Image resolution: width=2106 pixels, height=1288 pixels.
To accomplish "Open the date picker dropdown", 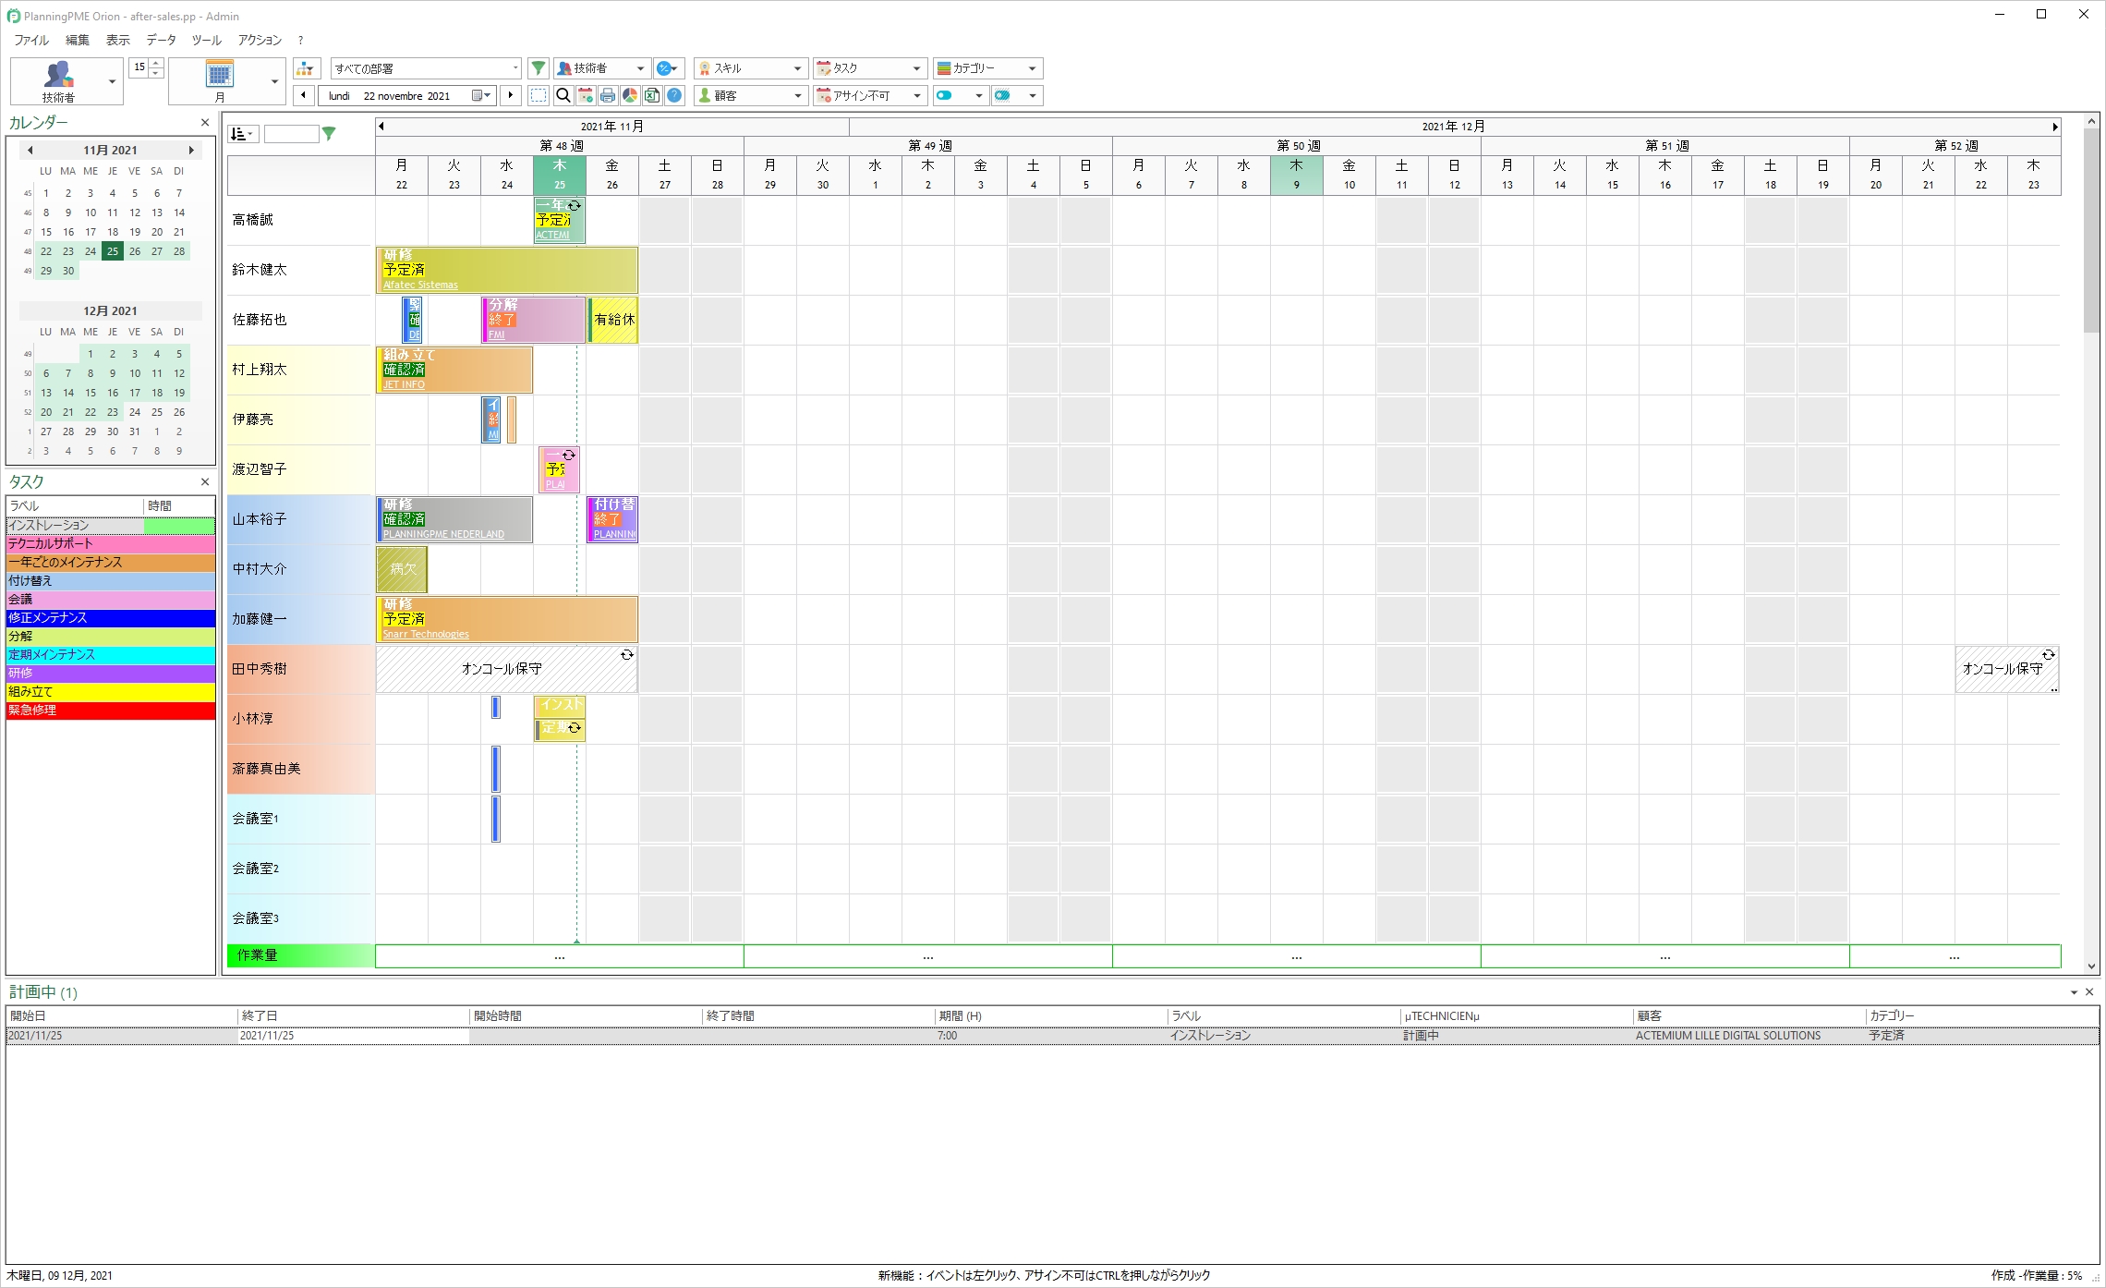I will click(x=481, y=95).
